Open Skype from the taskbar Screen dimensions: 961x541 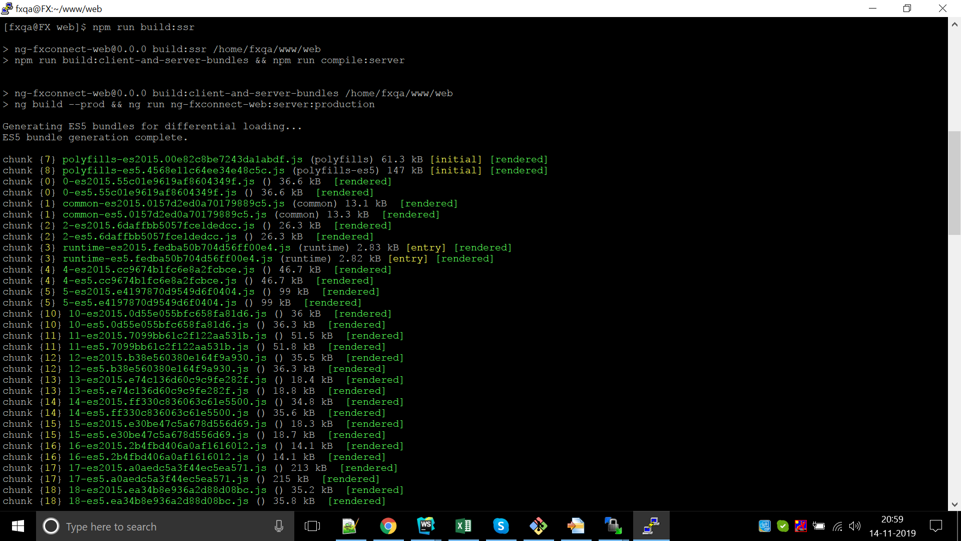pos(501,526)
